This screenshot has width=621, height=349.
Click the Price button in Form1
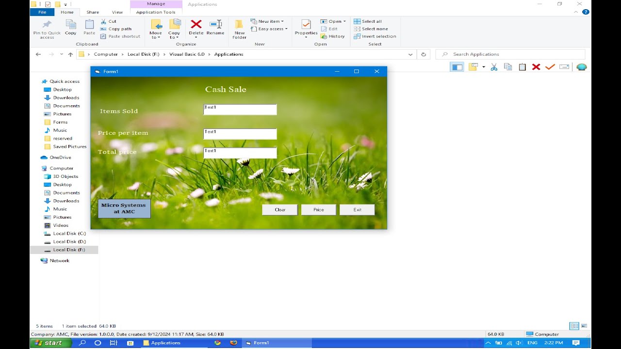coord(319,210)
